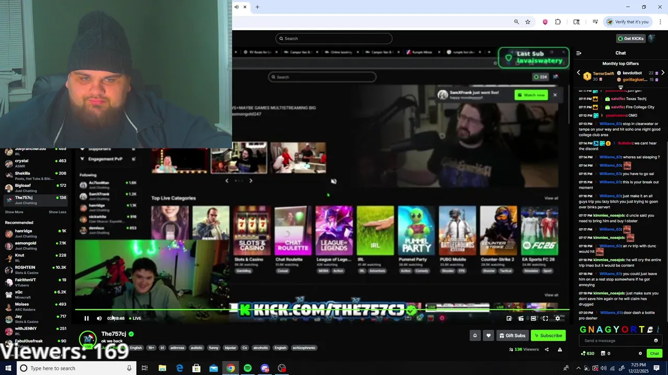Click Verify that it's you chip
The image size is (668, 375).
(x=628, y=22)
